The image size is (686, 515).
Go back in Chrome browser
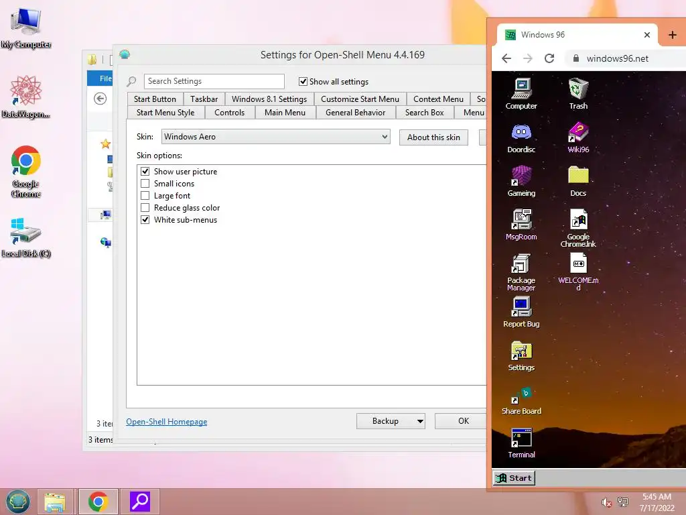pos(506,58)
